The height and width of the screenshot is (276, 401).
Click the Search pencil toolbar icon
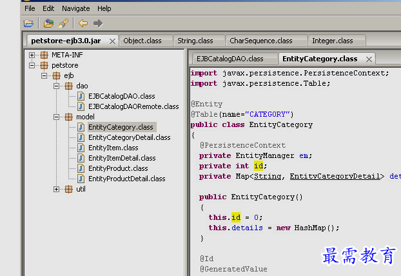63,23
